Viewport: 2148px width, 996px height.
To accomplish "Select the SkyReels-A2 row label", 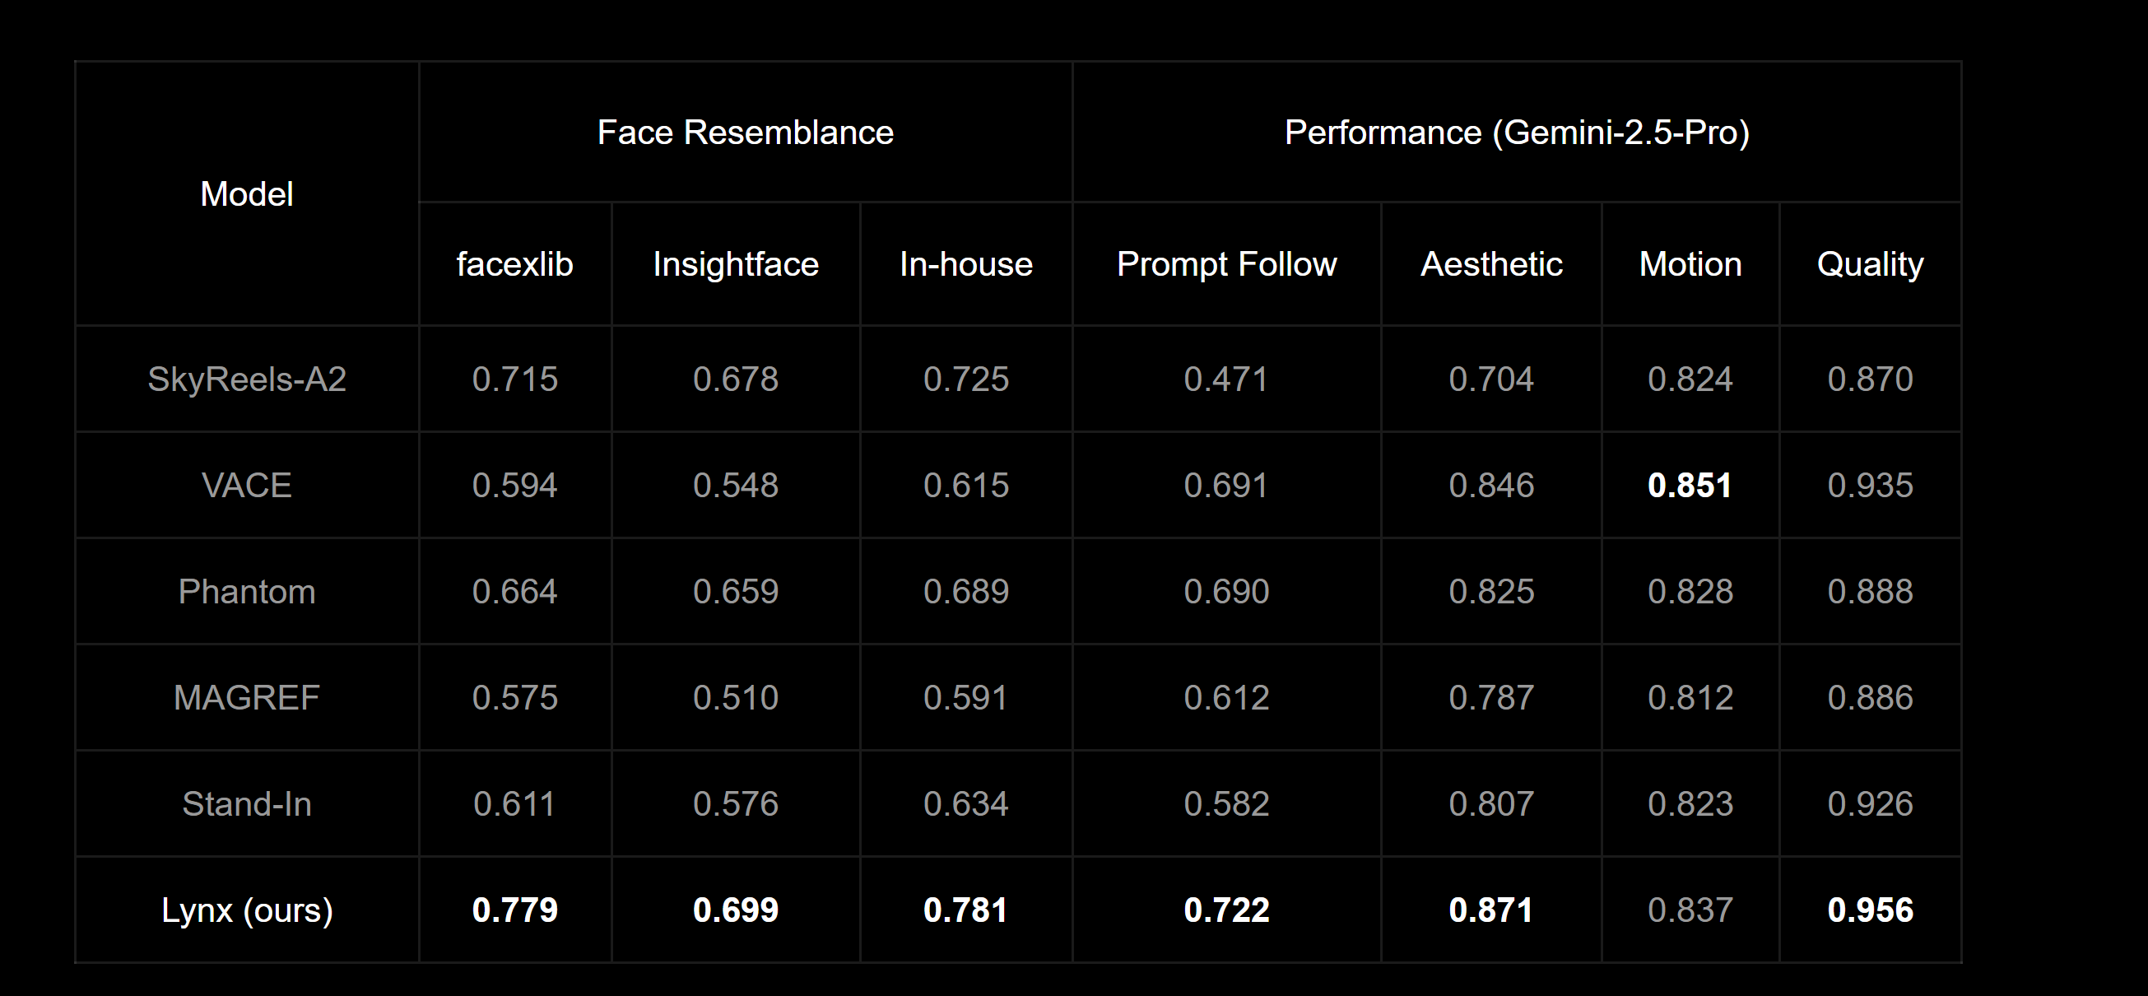I will pyautogui.click(x=247, y=379).
